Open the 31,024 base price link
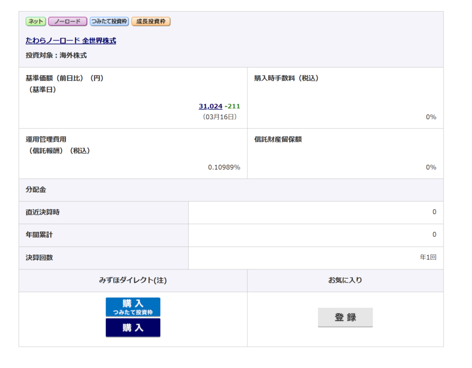The height and width of the screenshot is (368, 472). click(x=210, y=106)
